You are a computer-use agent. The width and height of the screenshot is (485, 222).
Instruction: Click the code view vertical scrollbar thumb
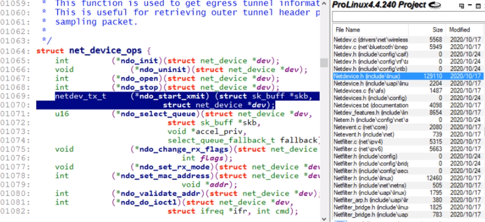(x=324, y=63)
